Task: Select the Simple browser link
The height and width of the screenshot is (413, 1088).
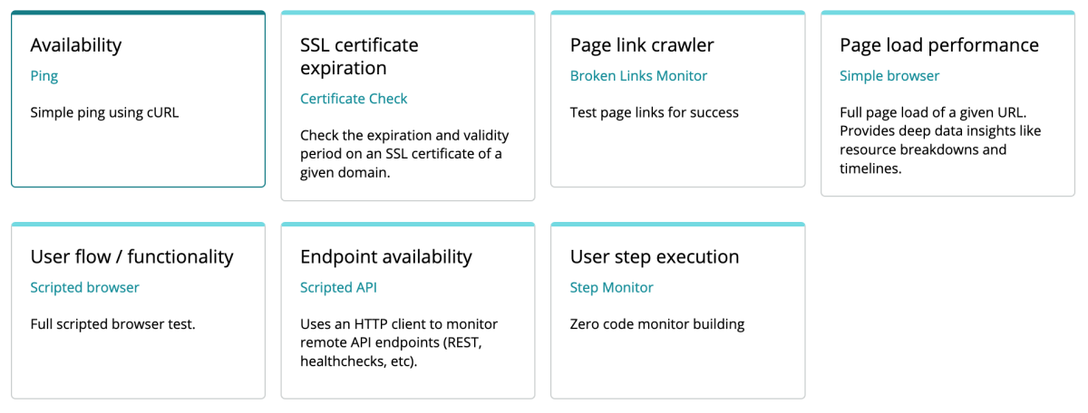Action: (889, 76)
